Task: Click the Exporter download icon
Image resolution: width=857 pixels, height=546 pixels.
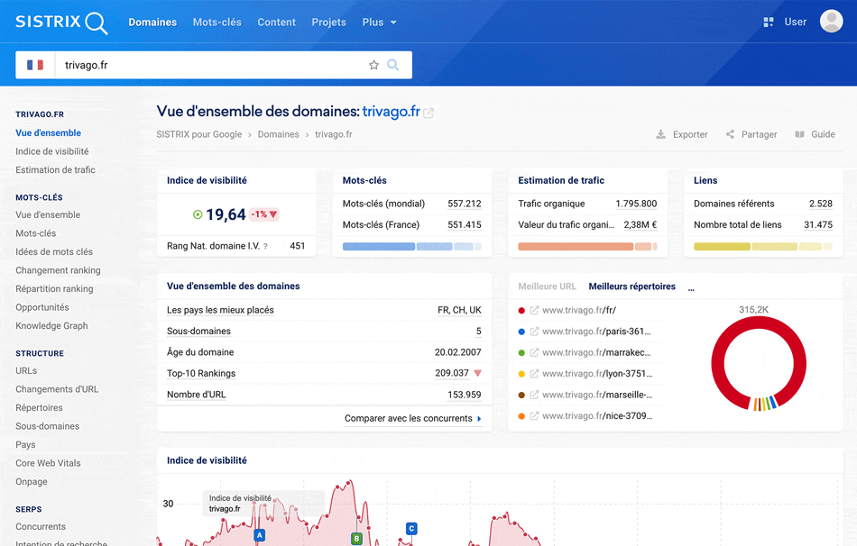Action: coord(660,134)
